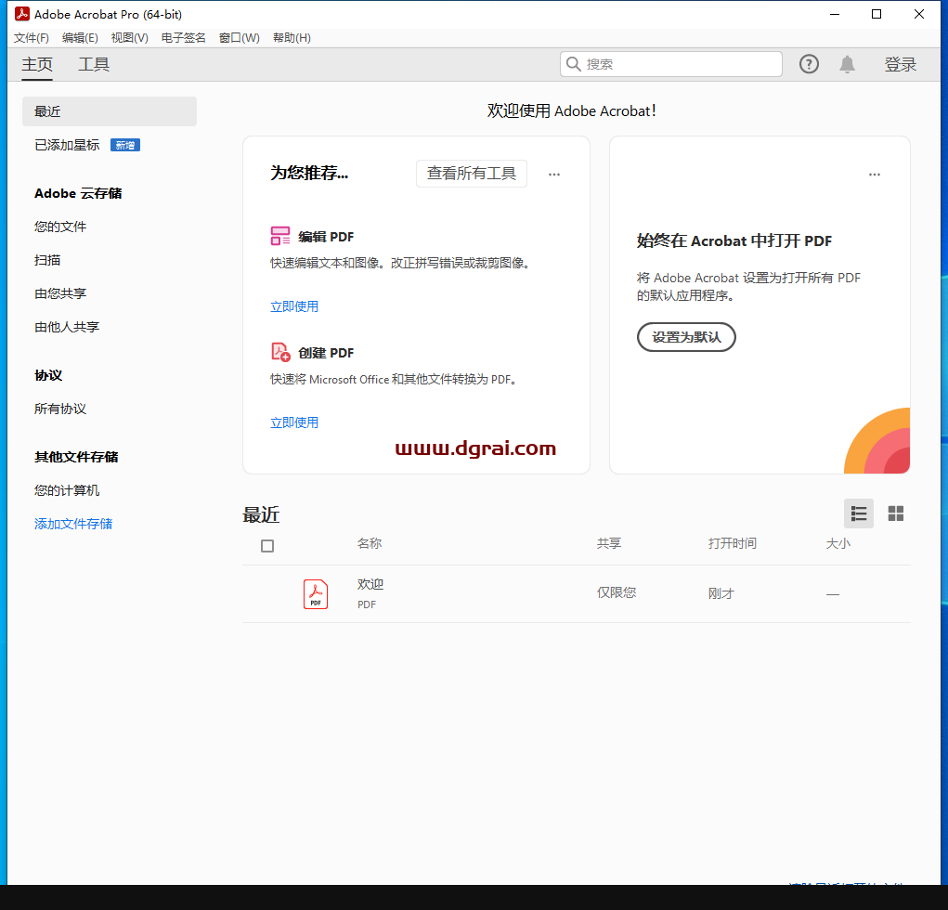Click the 创建 PDF tool title
This screenshot has width=948, height=910.
click(x=326, y=353)
